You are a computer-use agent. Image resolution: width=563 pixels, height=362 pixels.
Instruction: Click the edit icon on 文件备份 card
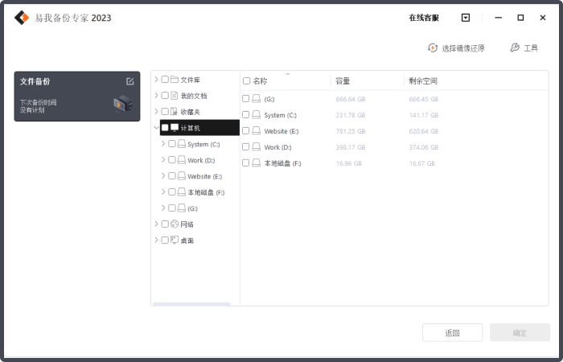tap(130, 81)
